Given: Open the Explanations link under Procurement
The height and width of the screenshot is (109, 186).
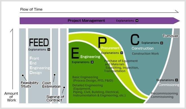Looking at the screenshot, I should pos(110,53).
